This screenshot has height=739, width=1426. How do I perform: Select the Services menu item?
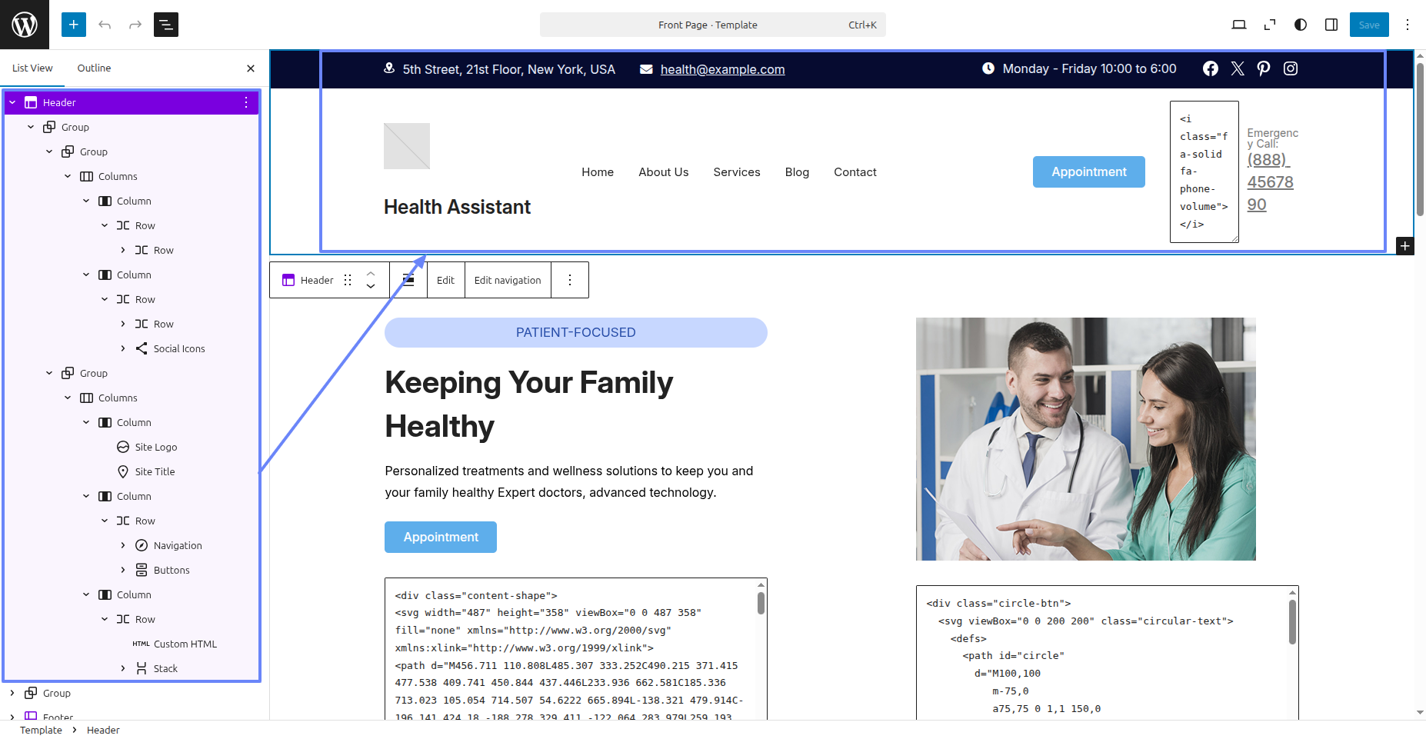[736, 172]
